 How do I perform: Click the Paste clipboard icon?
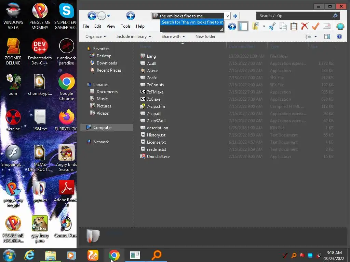point(294,27)
